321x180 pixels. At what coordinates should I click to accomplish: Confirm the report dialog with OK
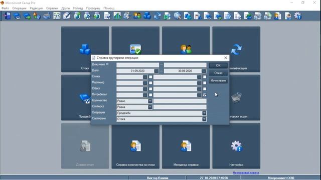(218, 65)
